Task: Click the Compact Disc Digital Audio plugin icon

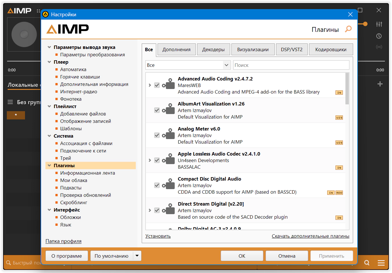Action: coord(168,184)
